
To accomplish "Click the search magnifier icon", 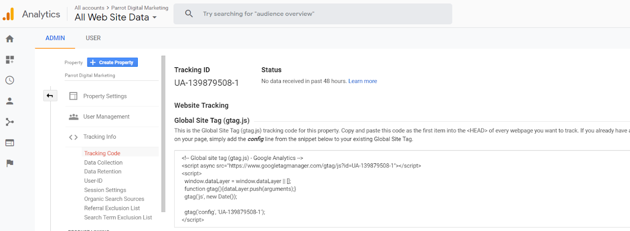I will [189, 14].
